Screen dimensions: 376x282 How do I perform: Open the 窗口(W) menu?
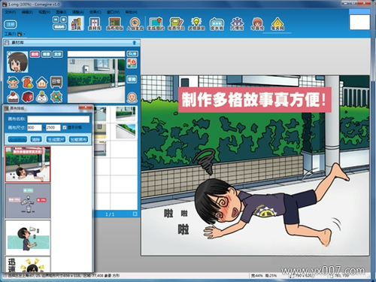[x=113, y=12]
